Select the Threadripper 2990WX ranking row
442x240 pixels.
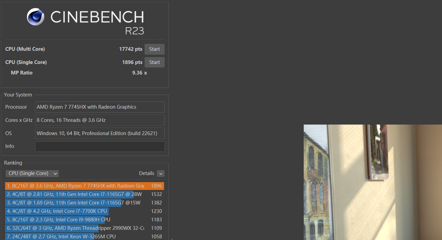click(85, 228)
